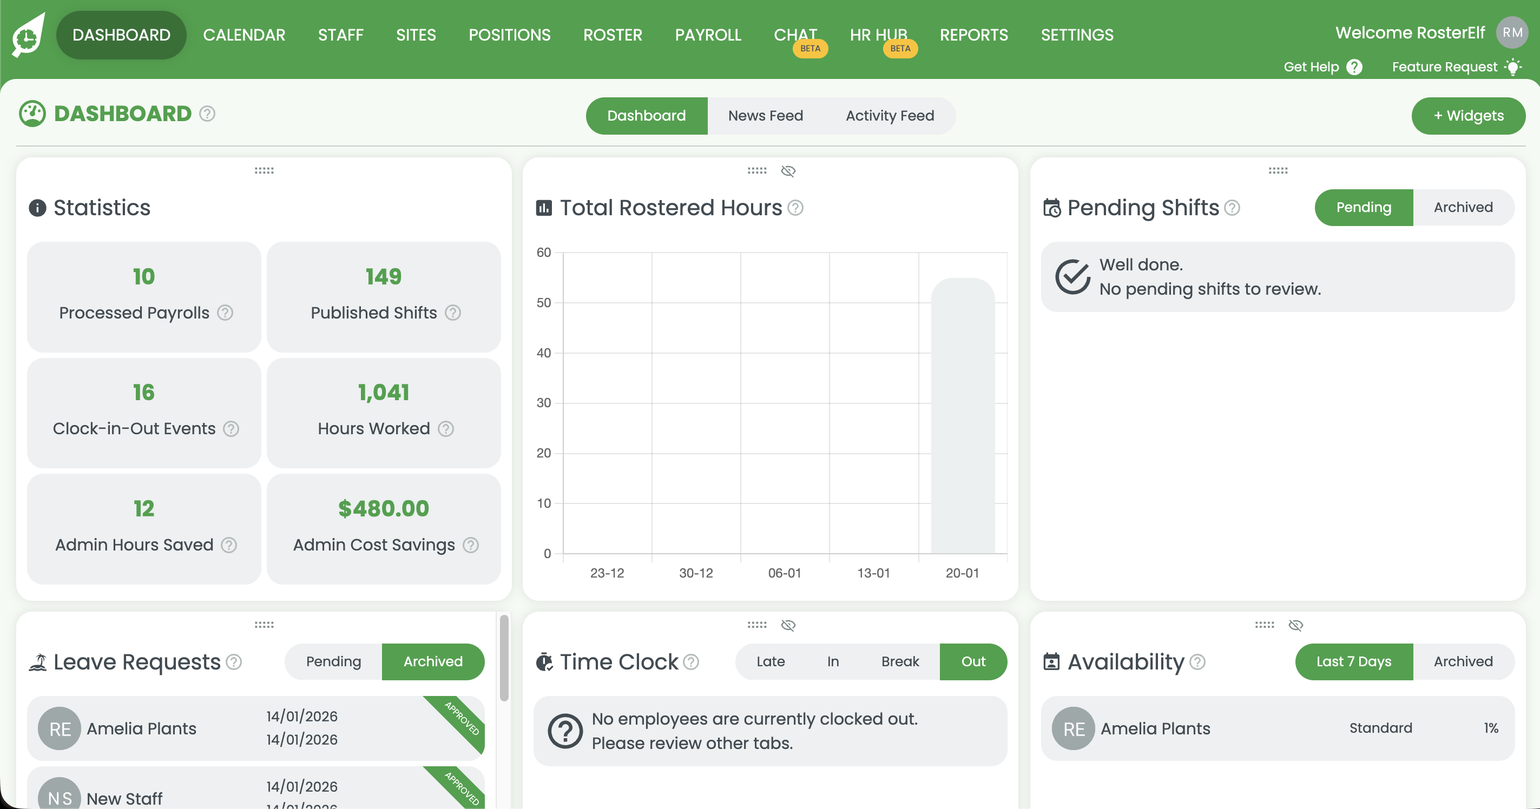Image resolution: width=1540 pixels, height=809 pixels.
Task: Hide the Total Rostered Hours widget
Action: tap(788, 171)
